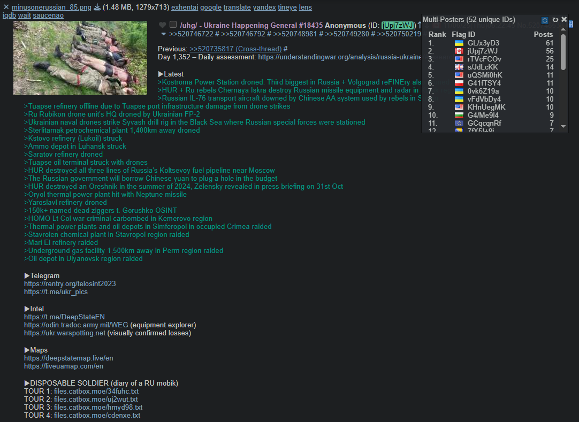Click the US flag beside uQSMi0hK
This screenshot has width=579, height=422.
(459, 75)
